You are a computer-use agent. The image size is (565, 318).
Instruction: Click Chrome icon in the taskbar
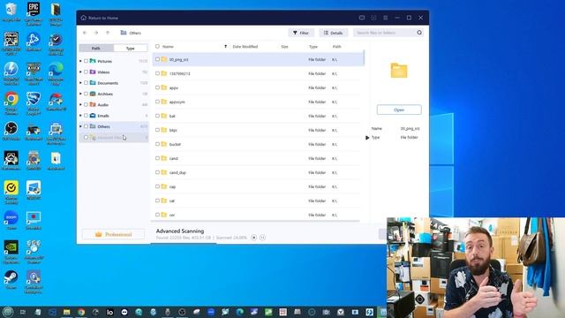[81, 312]
